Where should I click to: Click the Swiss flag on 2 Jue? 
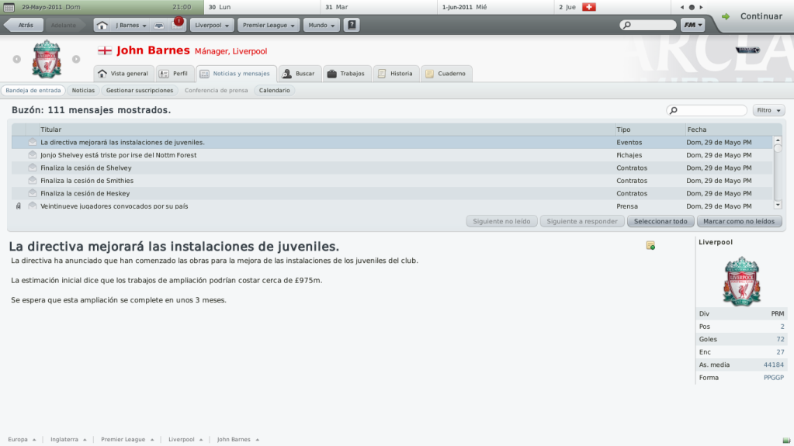click(x=589, y=7)
